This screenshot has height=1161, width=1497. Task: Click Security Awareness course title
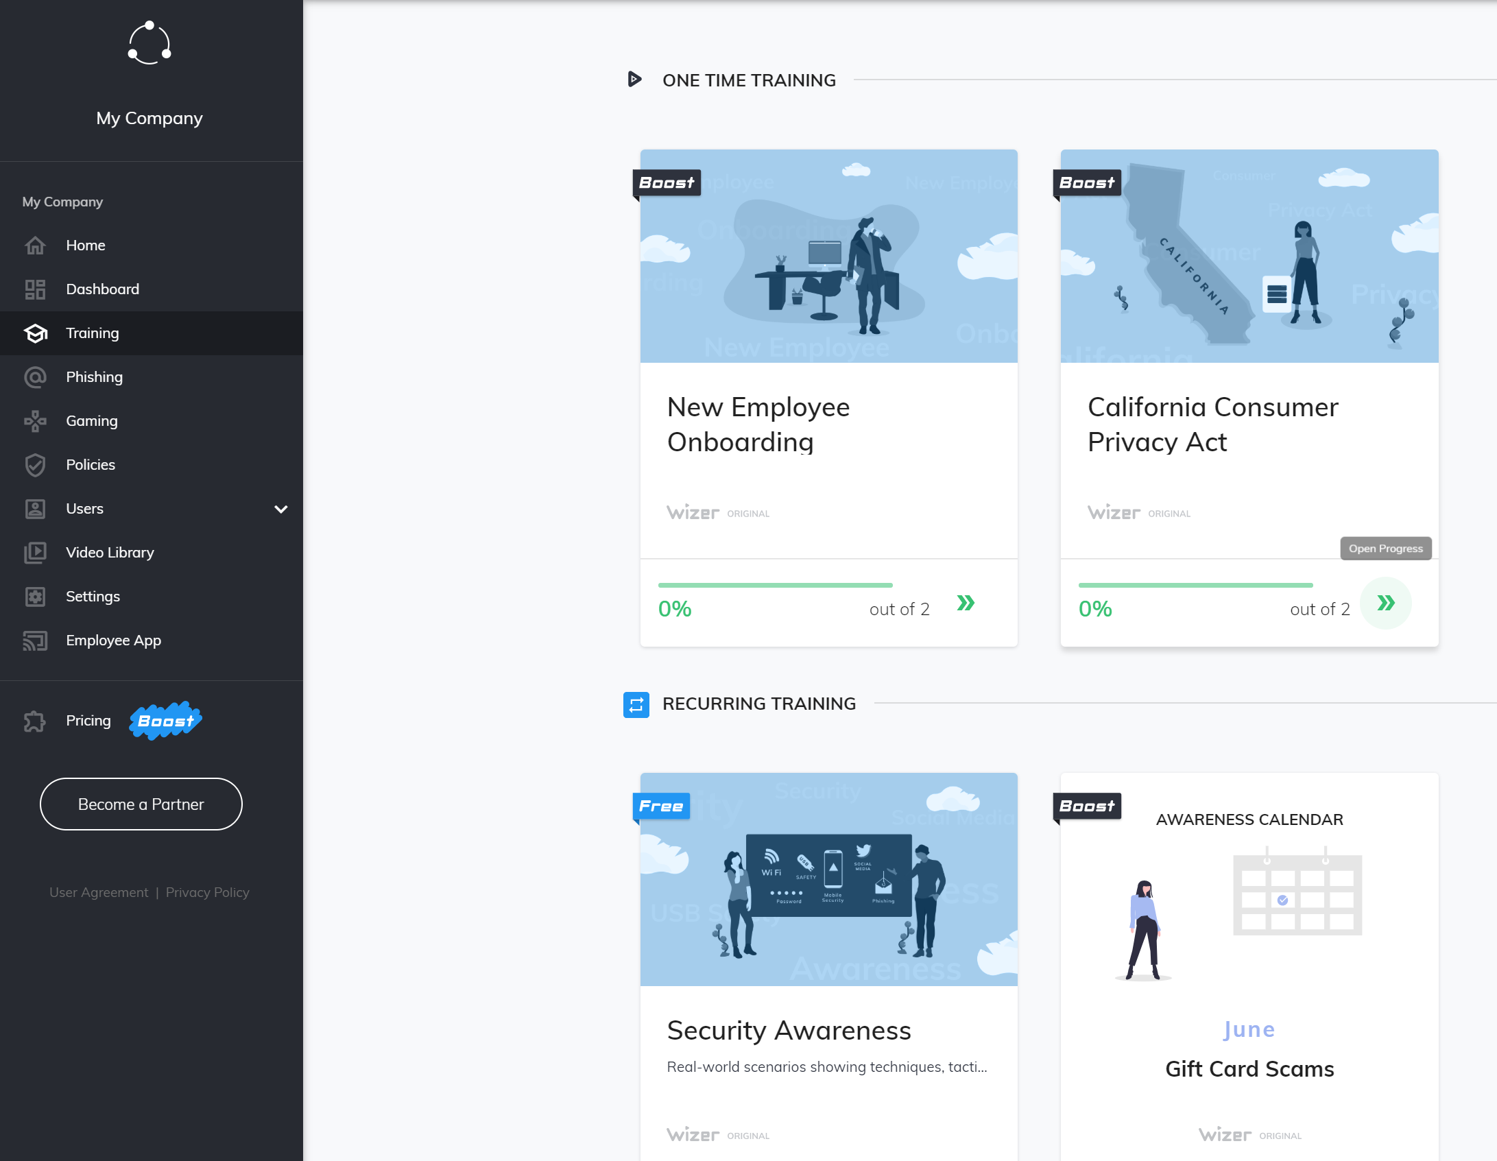[x=789, y=1031]
